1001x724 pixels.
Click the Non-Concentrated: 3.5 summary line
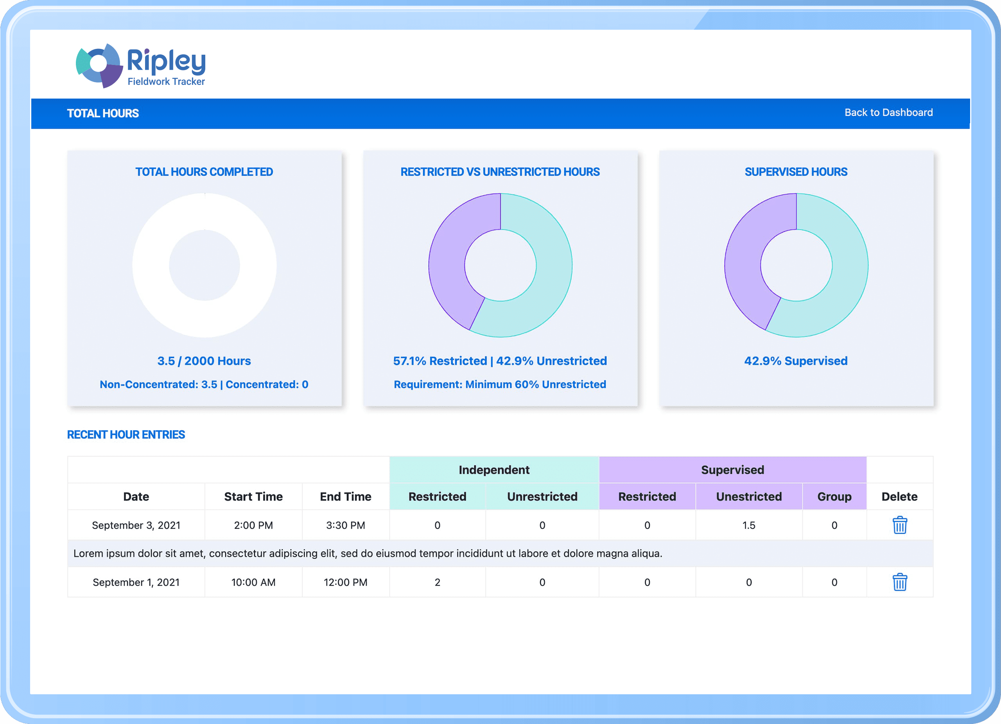click(x=204, y=384)
